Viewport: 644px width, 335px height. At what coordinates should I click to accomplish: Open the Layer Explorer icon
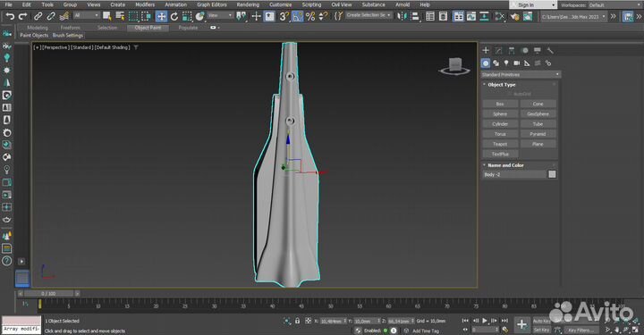click(x=443, y=16)
